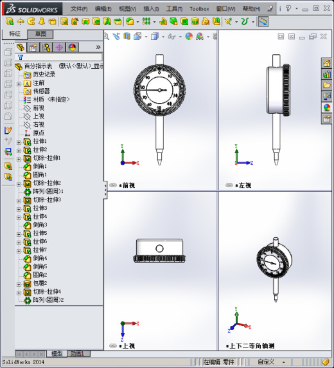Image resolution: width=334 pixels, height=368 pixels.
Task: Select the Lofted Boss/Base tool
Action: [x=42, y=22]
